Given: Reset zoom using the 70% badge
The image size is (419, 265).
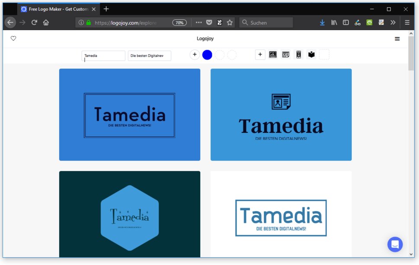Looking at the screenshot, I should pyautogui.click(x=179, y=23).
